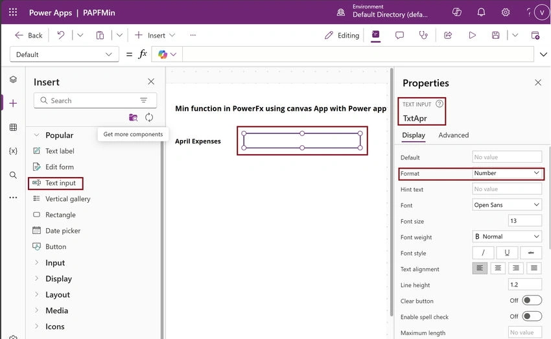Screen dimensions: 551x339
Task: Open the Comments icon
Action: tap(399, 35)
